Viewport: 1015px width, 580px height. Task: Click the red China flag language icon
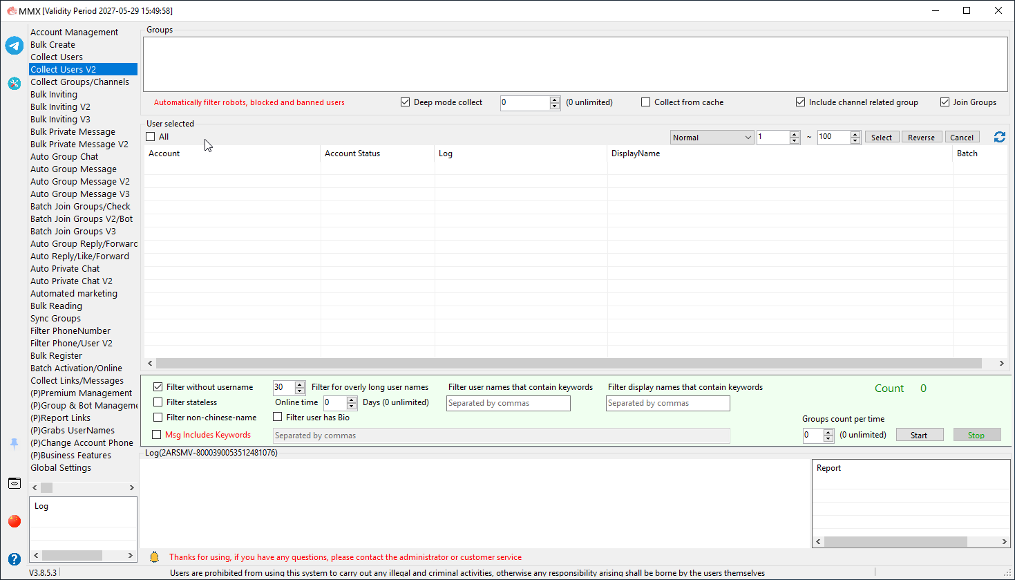pyautogui.click(x=15, y=521)
